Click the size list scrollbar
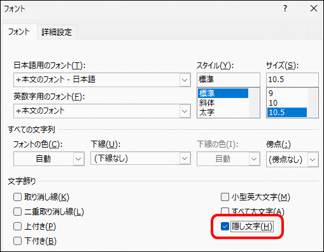Screen dimensions: 324x252 313,102
